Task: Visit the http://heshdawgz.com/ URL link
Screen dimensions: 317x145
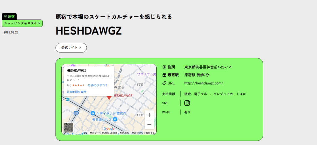Action: click(204, 83)
